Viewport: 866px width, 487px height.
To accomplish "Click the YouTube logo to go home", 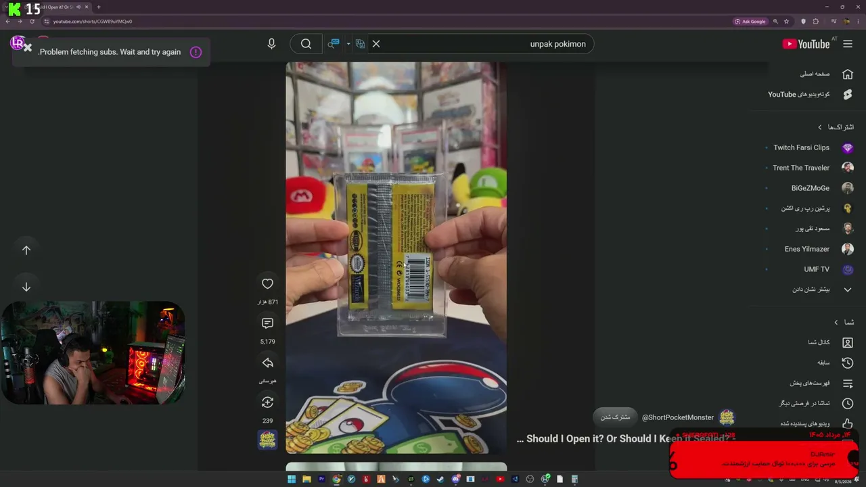I will [806, 44].
